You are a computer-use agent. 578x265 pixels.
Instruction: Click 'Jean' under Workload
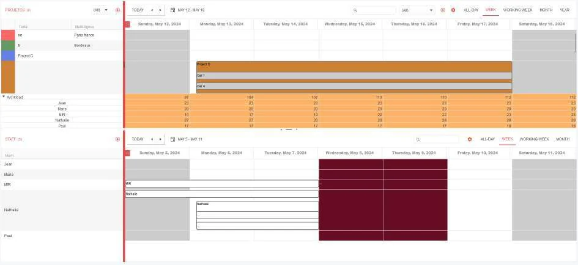pyautogui.click(x=62, y=103)
